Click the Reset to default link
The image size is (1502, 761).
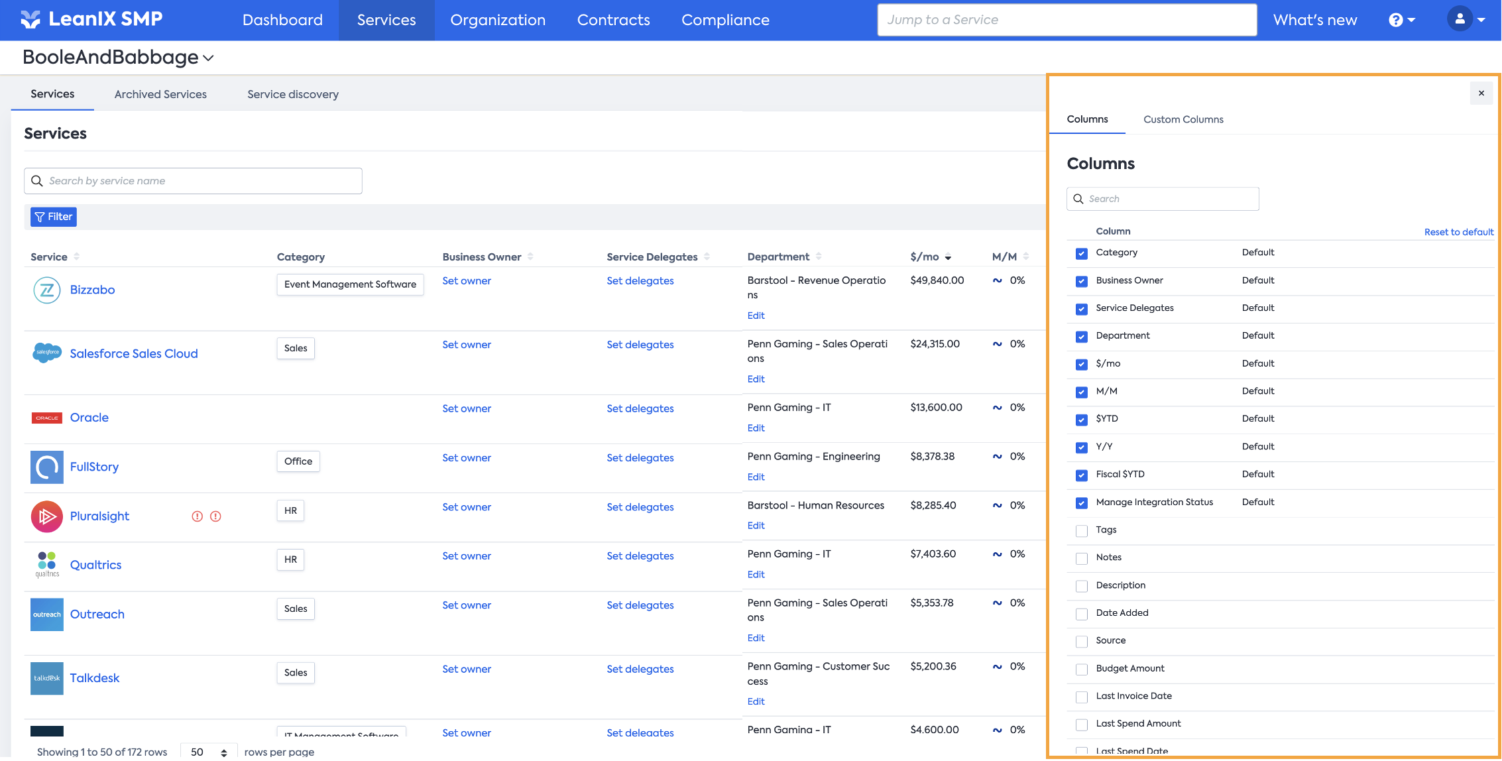pyautogui.click(x=1458, y=232)
